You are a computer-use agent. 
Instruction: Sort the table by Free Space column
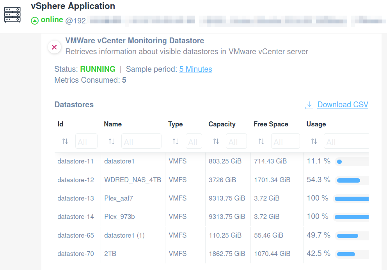[261, 141]
